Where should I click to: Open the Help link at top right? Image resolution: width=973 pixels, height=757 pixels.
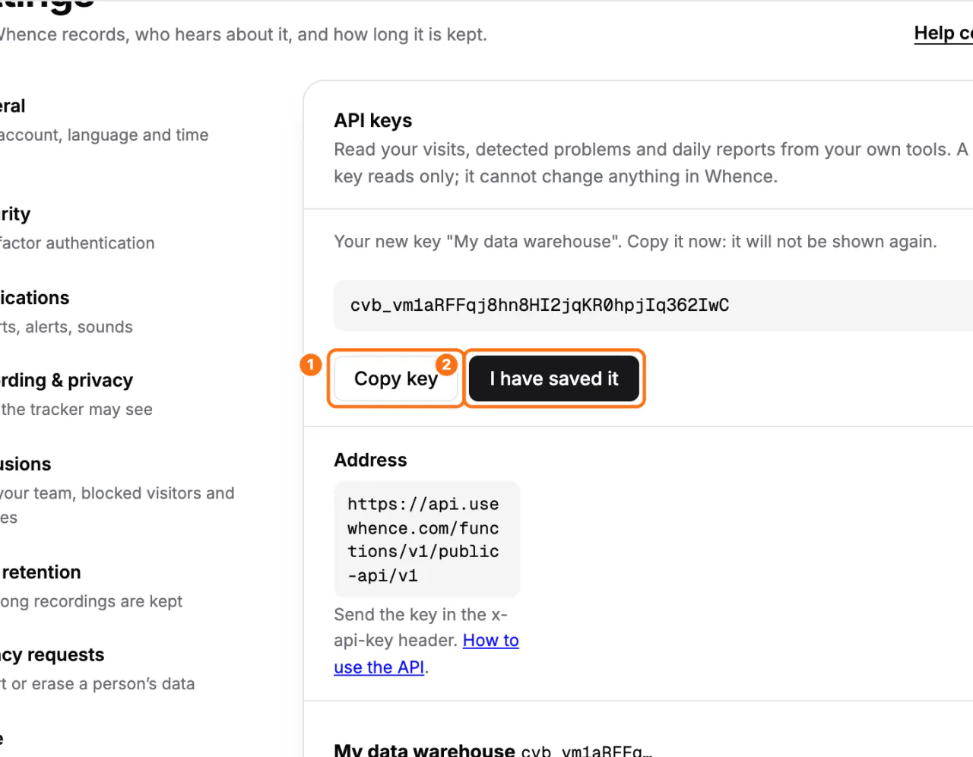pos(943,33)
